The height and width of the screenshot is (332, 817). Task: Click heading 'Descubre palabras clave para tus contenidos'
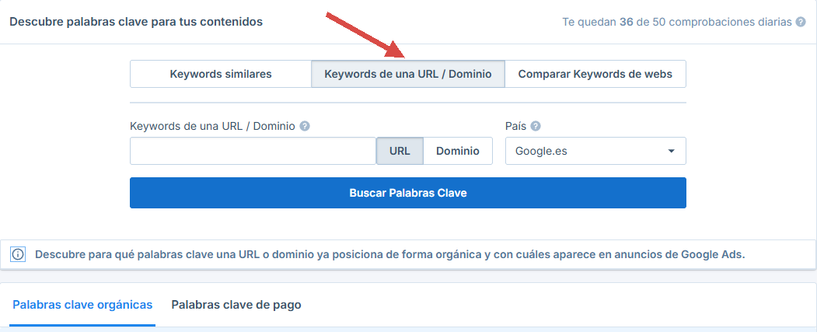coord(136,23)
